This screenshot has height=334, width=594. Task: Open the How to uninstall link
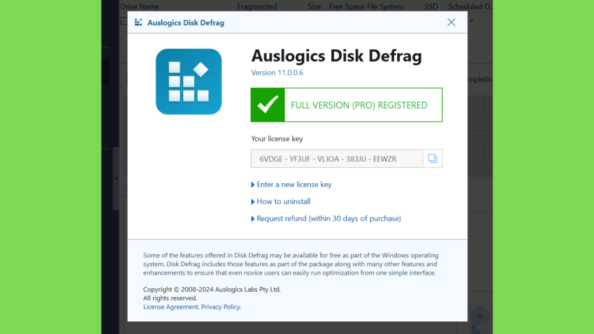tap(283, 201)
